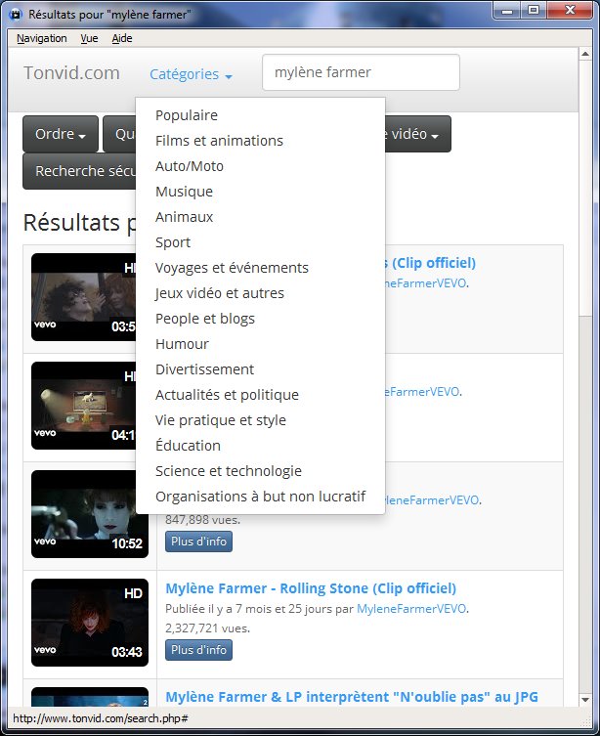Image resolution: width=600 pixels, height=736 pixels.
Task: Click the Tonvid.com site logo
Action: (71, 73)
